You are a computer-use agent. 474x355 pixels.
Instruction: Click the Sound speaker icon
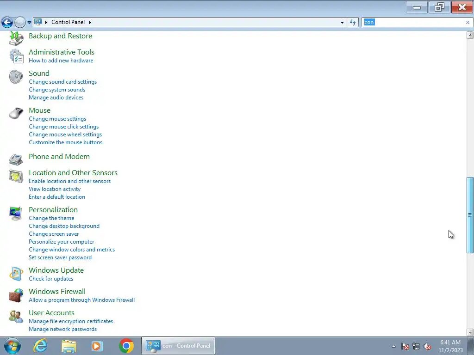click(16, 77)
